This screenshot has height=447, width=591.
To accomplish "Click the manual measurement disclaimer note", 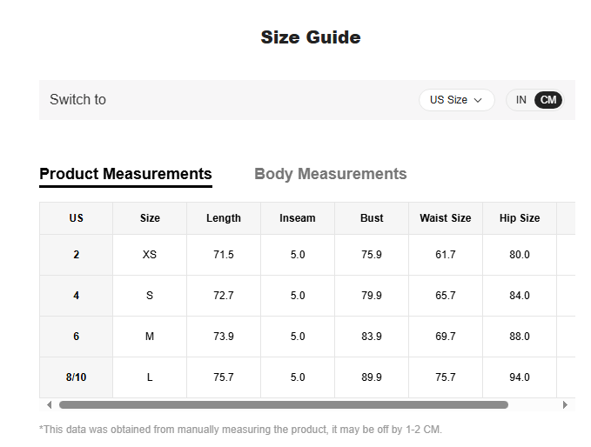I will (240, 430).
